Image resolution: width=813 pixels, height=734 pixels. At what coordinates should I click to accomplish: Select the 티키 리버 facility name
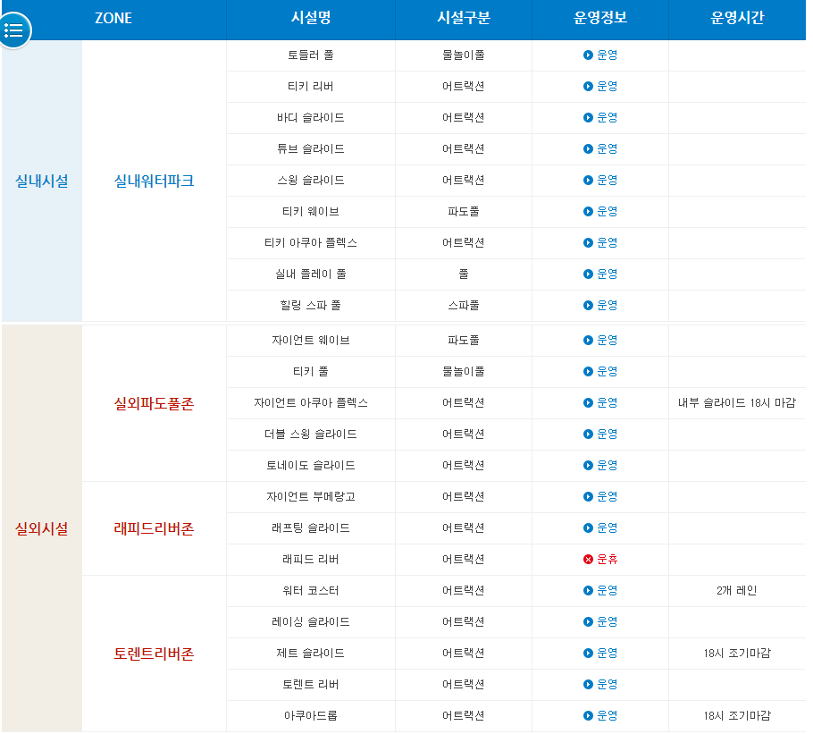pyautogui.click(x=311, y=86)
